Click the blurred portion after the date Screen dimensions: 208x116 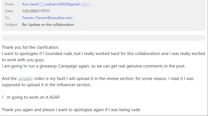click(x=43, y=11)
